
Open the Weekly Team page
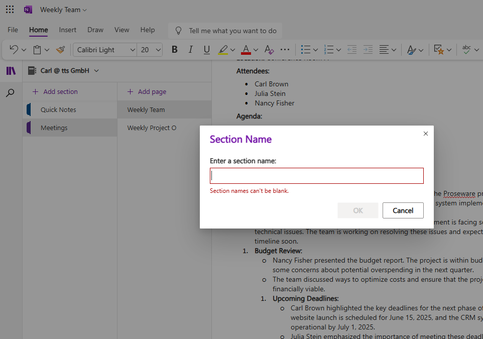pos(165,109)
